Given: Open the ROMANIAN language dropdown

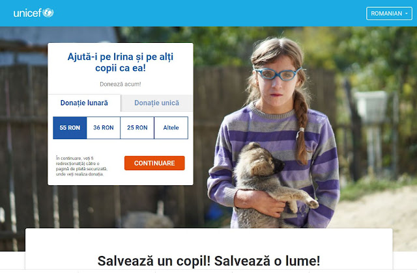Looking at the screenshot, I should tap(389, 14).
